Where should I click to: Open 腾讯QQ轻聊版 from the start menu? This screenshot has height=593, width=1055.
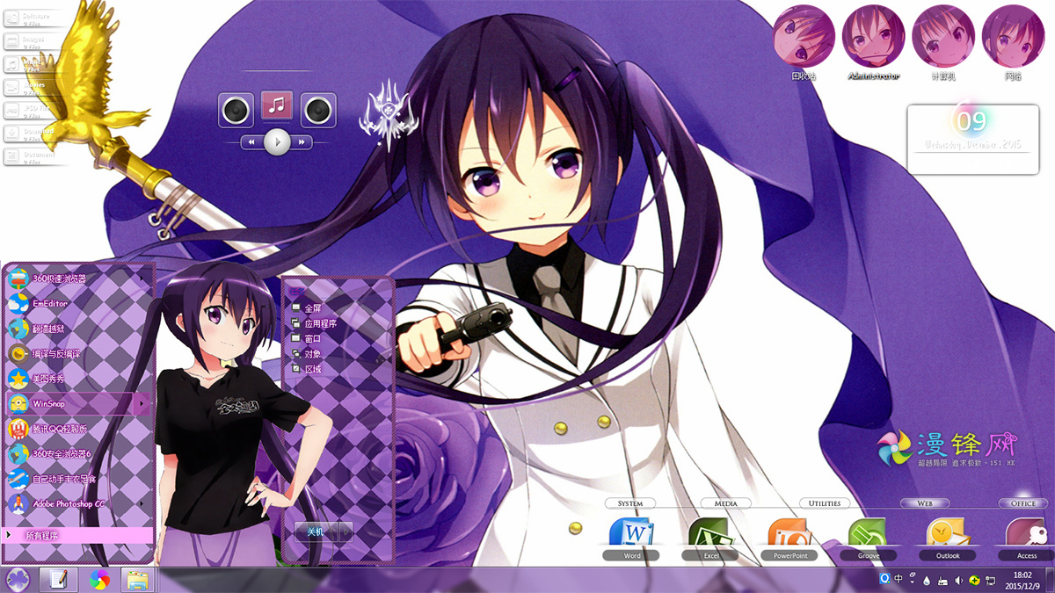pos(79,429)
